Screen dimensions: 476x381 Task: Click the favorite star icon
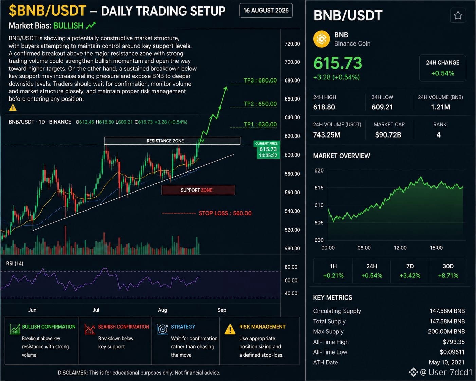click(458, 15)
